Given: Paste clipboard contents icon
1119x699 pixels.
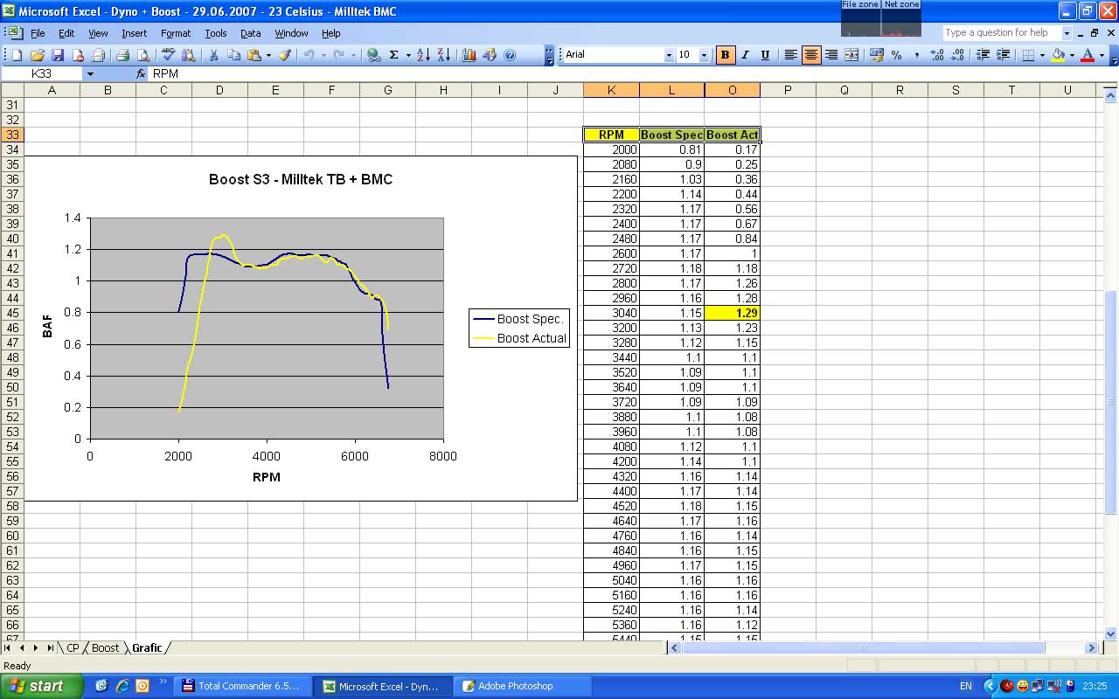Looking at the screenshot, I should coord(254,55).
